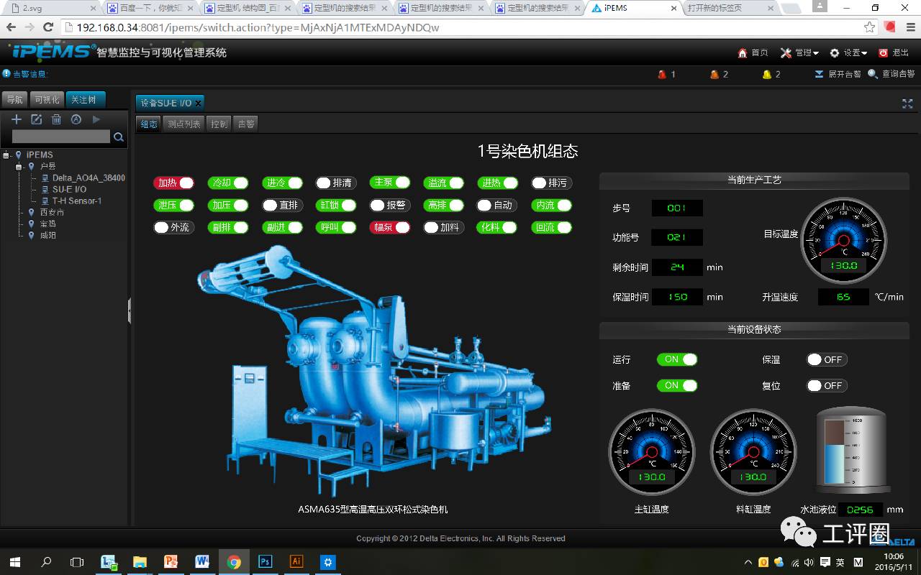Click the edit icon in tree toolbar
Image resolution: width=921 pixels, height=575 pixels.
(36, 119)
